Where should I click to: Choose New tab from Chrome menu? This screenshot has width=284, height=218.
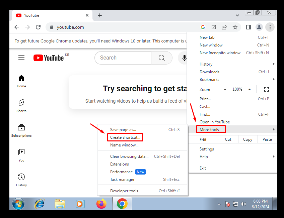(232, 37)
